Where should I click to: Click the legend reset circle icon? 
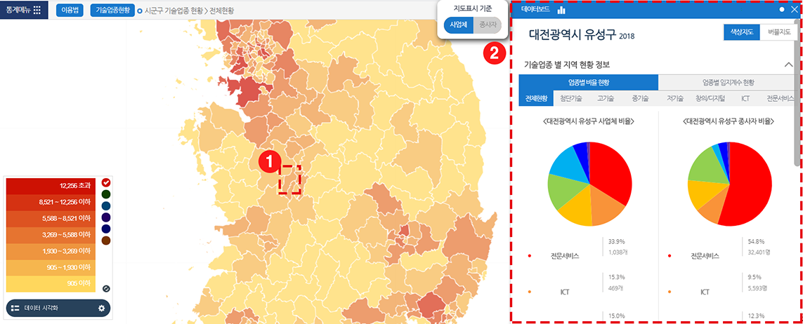tap(106, 288)
